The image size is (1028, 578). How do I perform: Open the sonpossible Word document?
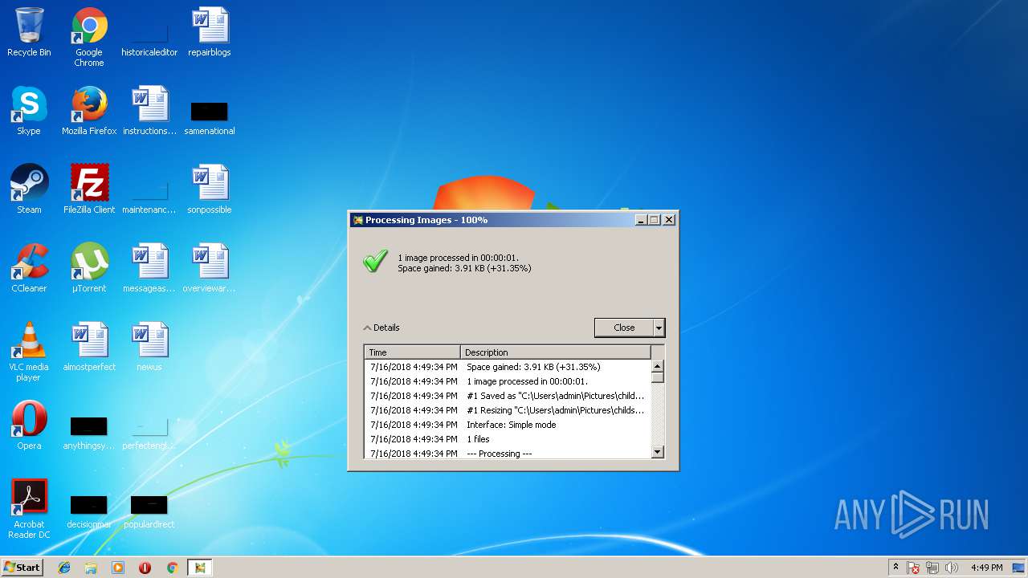click(210, 189)
